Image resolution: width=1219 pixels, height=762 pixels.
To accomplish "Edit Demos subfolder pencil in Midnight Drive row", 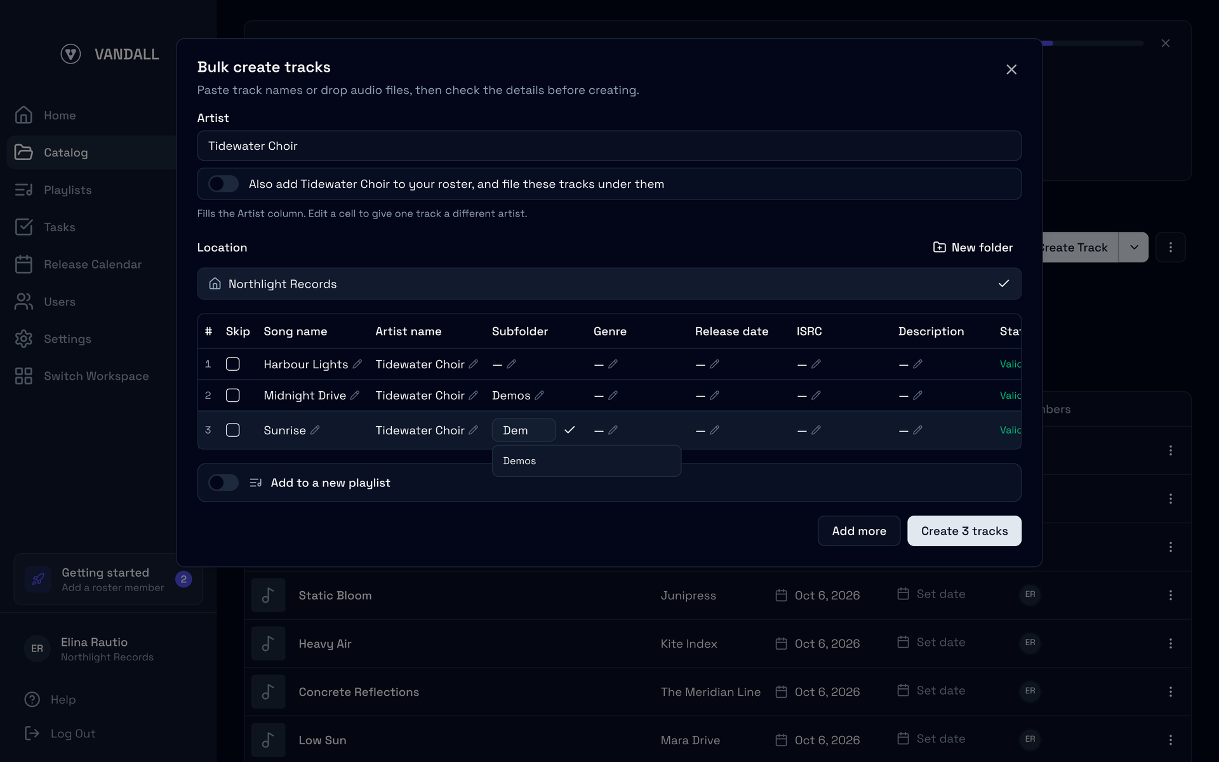I will 539,395.
